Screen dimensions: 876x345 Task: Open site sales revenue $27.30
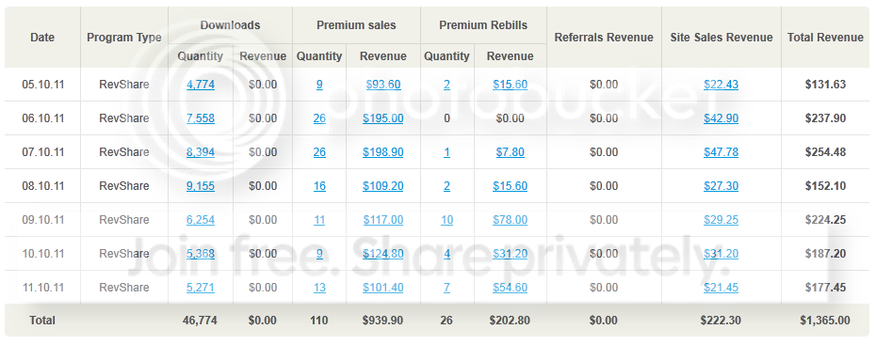[x=721, y=186]
